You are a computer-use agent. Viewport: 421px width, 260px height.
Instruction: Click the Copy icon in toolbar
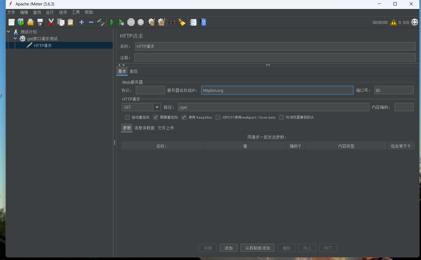tap(61, 22)
